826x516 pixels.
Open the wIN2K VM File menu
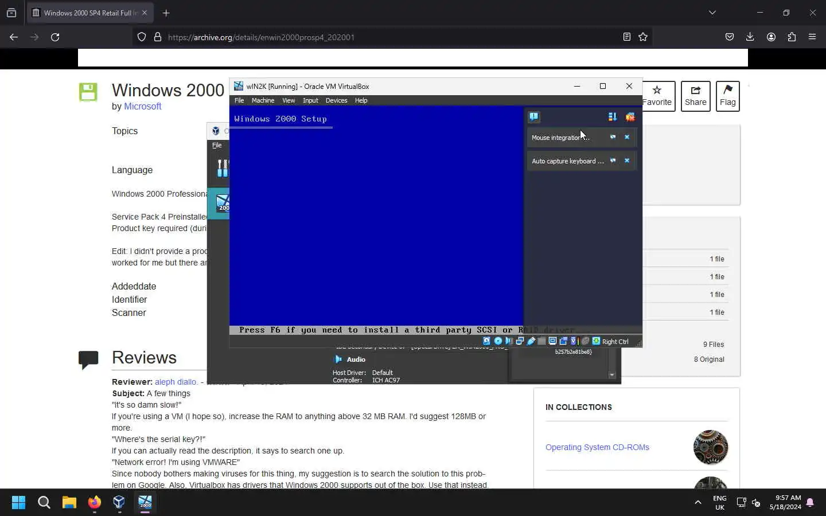239,100
